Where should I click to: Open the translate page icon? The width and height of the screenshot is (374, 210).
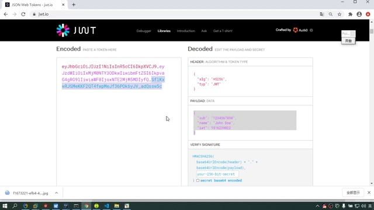coord(322,14)
